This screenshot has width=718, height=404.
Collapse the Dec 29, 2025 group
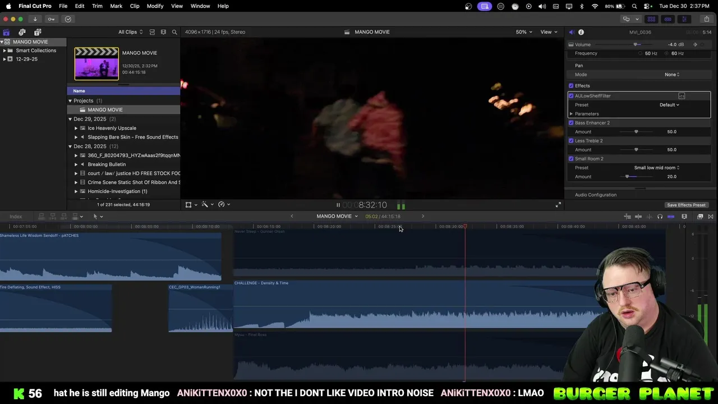click(x=70, y=119)
